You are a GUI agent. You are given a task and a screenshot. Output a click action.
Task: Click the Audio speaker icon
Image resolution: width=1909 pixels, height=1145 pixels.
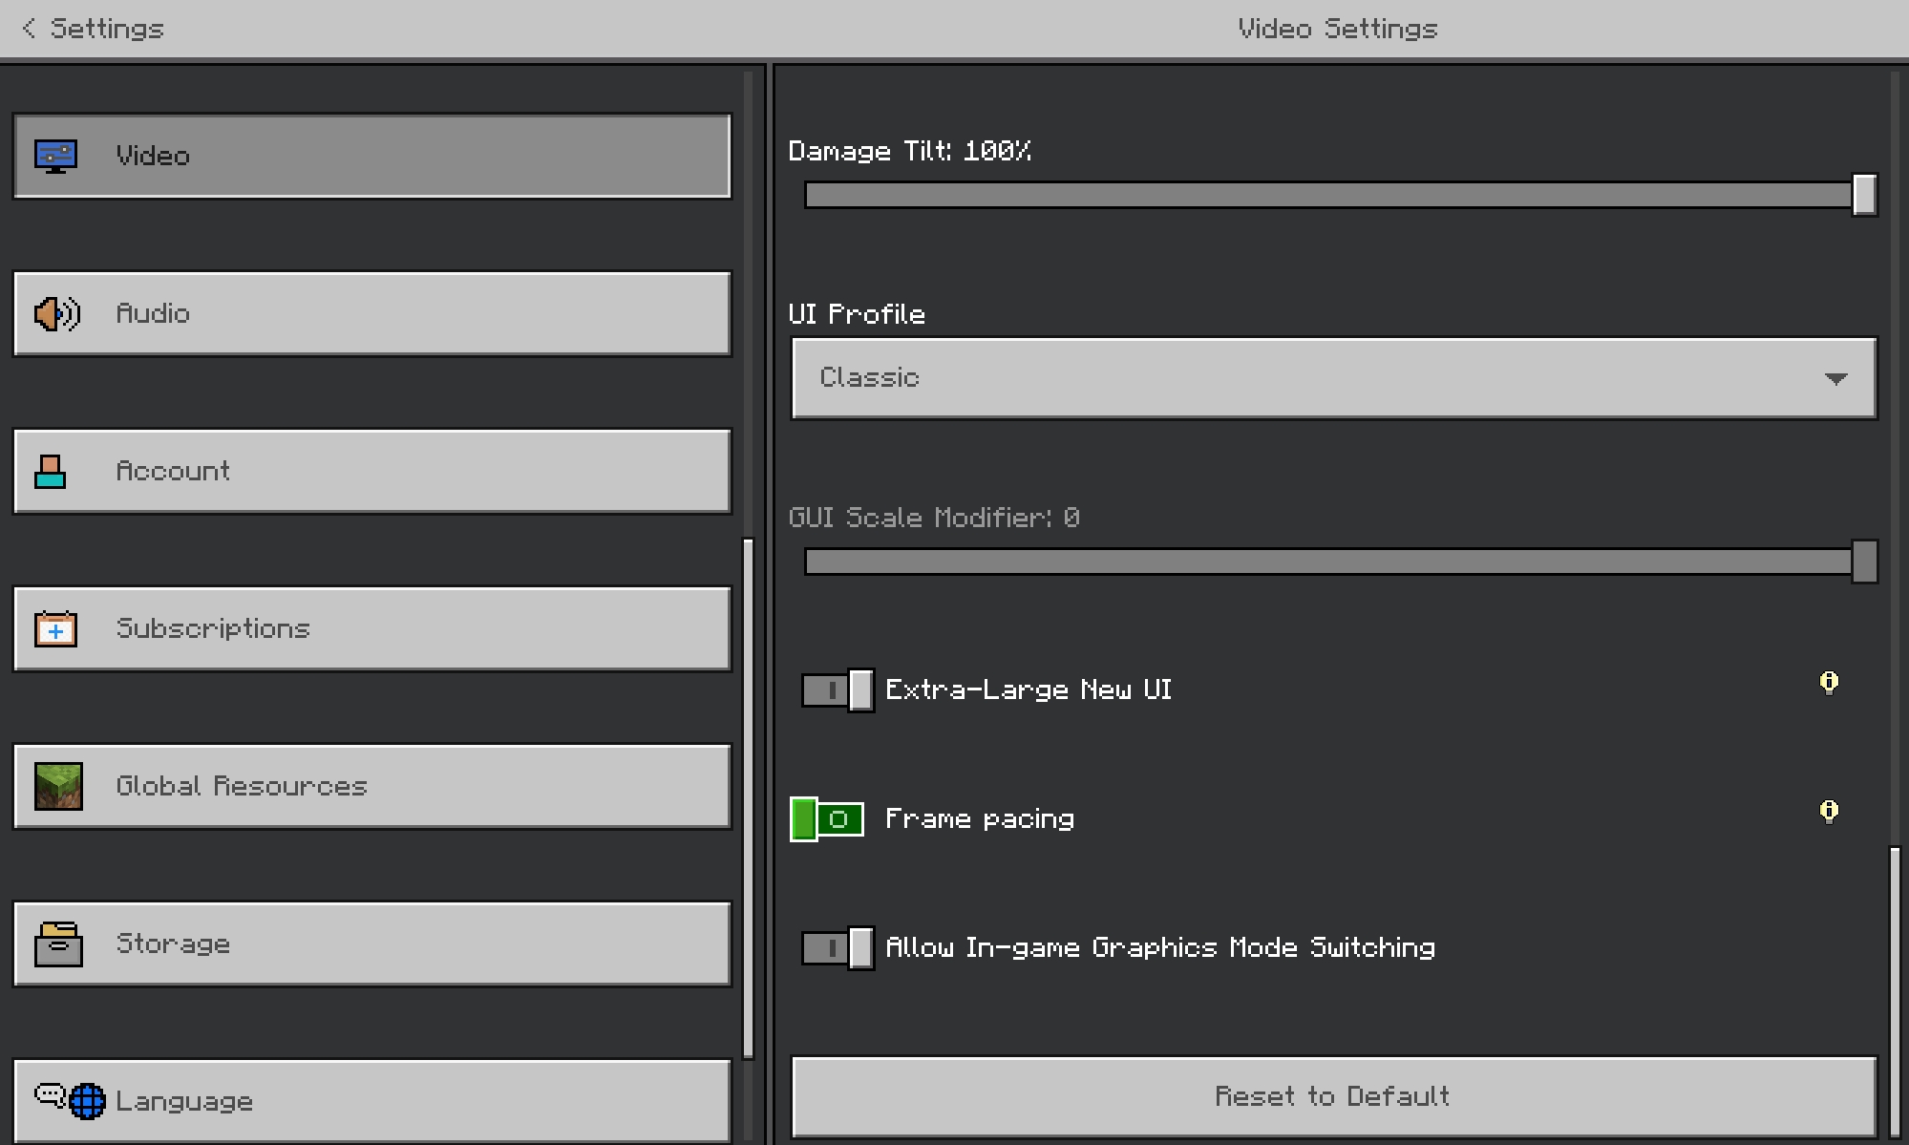point(56,313)
